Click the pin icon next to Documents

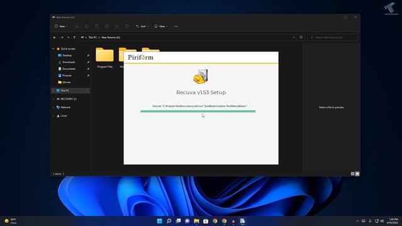[88, 68]
